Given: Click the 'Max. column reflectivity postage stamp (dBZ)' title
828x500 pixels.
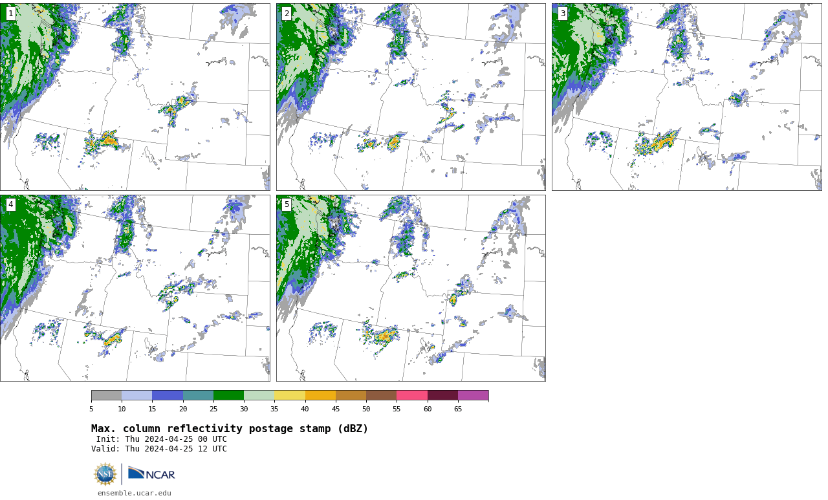Looking at the screenshot, I should pyautogui.click(x=230, y=429).
